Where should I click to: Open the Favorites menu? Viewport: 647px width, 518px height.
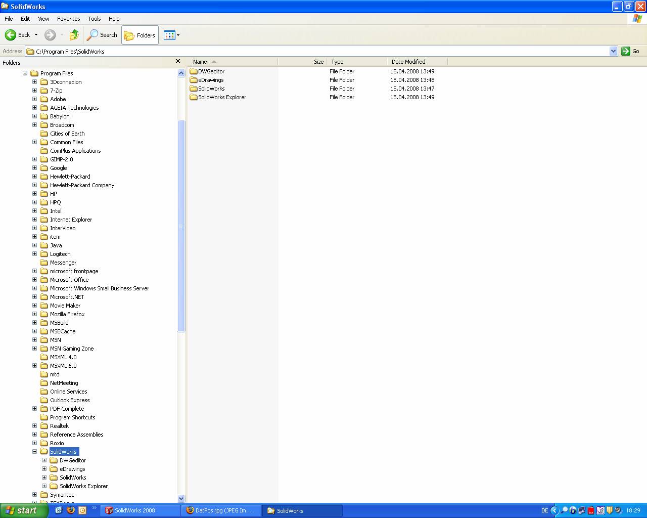pos(69,19)
